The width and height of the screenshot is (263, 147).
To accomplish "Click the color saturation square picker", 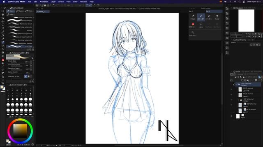I will 20,131.
